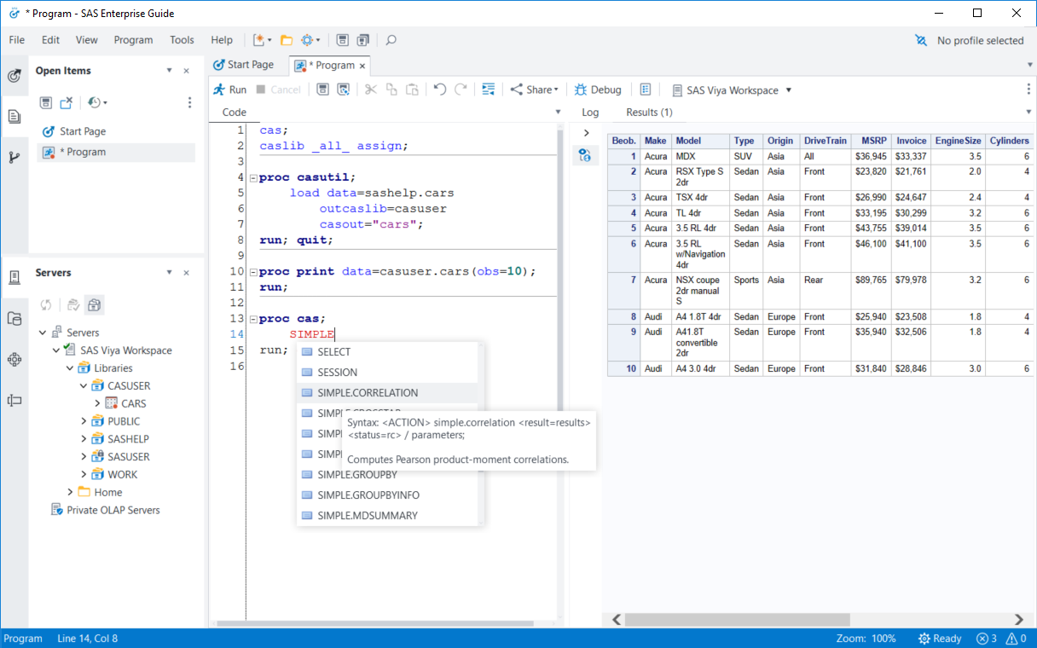Screen dimensions: 1037x648
Task: Select SIMPLE.GROUPBY from autocomplete list
Action: pos(357,475)
